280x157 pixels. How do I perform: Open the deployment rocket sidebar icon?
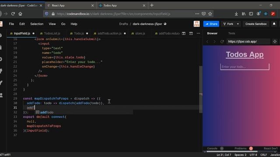point(1,83)
